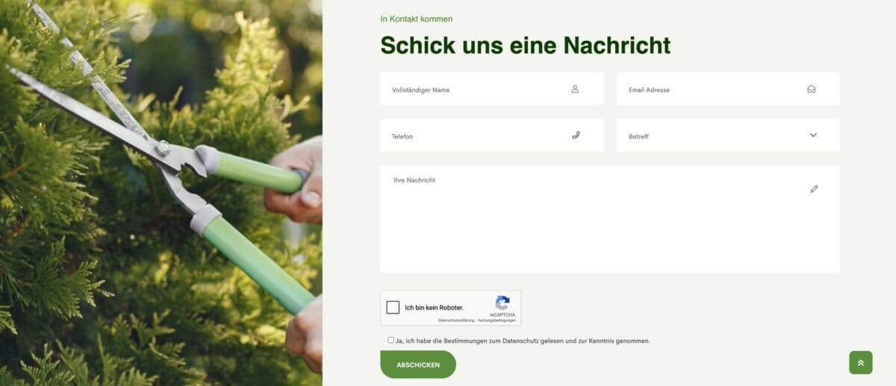Image resolution: width=896 pixels, height=386 pixels.
Task: Click the pencil icon in the message box
Action: point(814,189)
